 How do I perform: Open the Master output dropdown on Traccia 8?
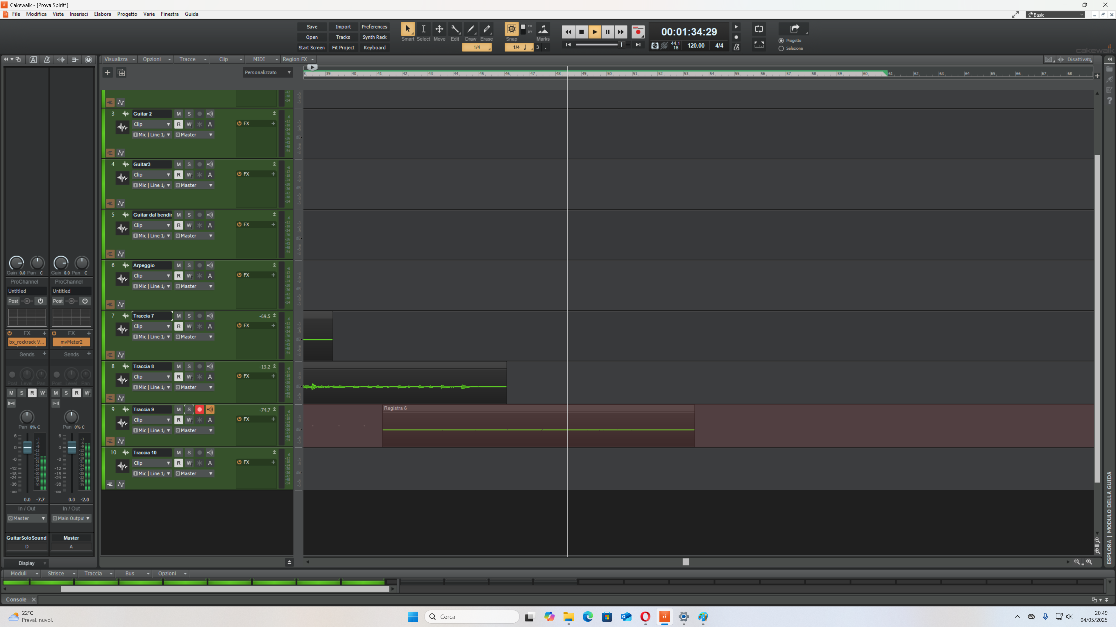pyautogui.click(x=194, y=387)
